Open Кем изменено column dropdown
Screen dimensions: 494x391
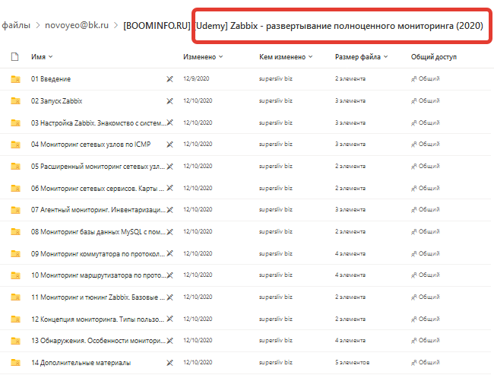(286, 57)
